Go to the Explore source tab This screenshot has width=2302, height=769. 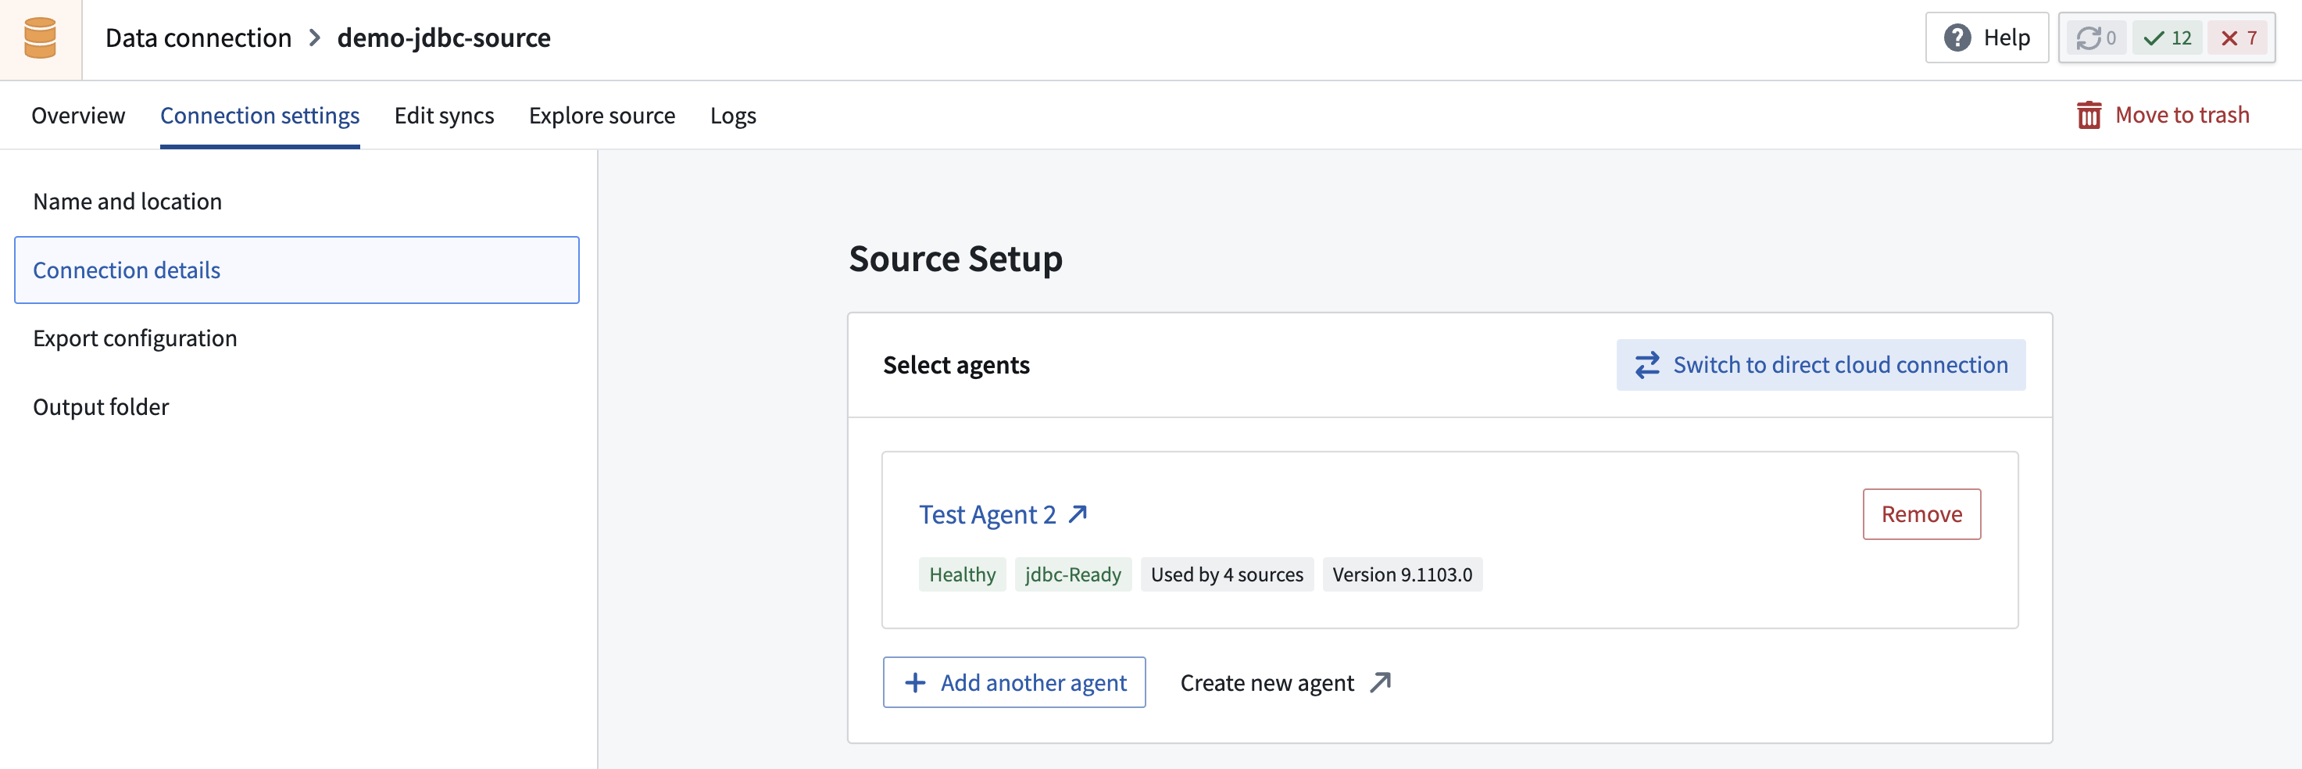click(602, 116)
